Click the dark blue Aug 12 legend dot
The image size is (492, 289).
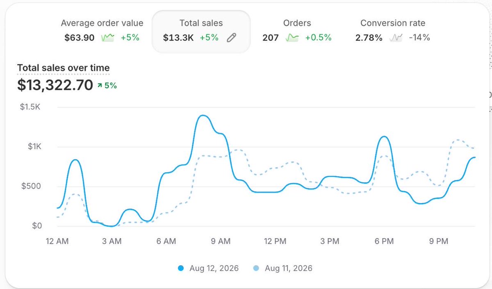(x=181, y=269)
